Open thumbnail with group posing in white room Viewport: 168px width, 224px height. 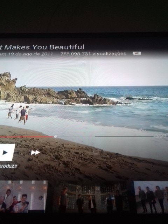(23, 197)
